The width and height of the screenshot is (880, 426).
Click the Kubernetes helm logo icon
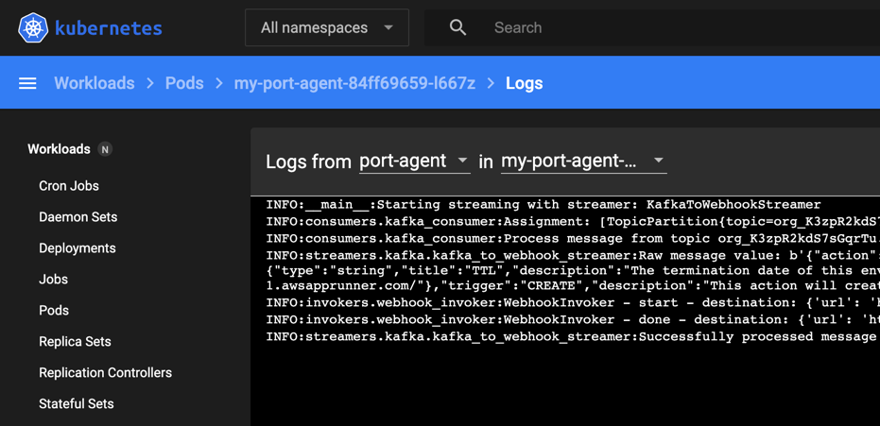33,27
